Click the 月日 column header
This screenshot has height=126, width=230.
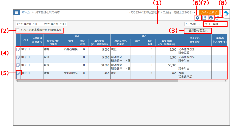point(26,40)
